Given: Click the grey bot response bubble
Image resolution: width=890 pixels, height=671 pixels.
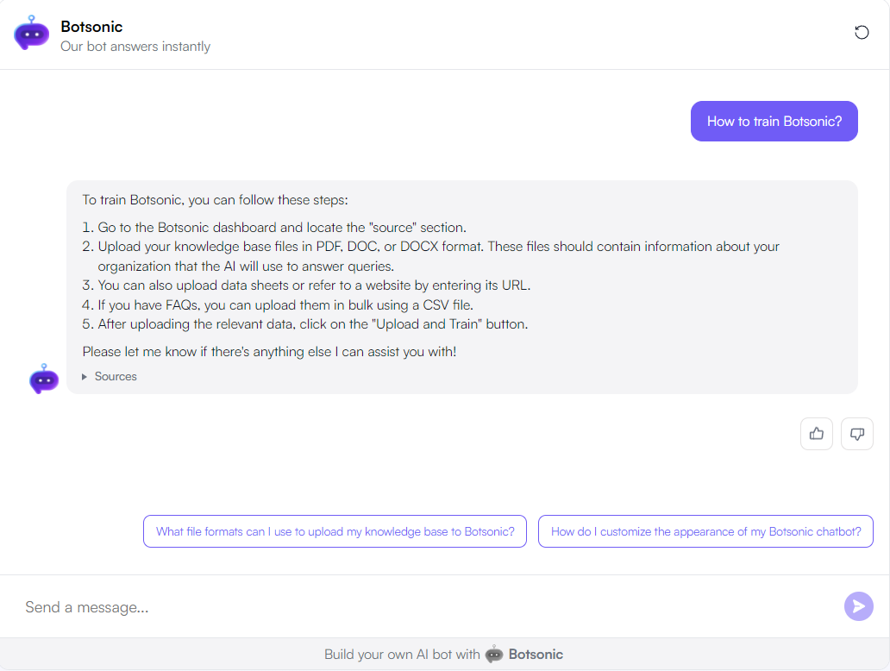Looking at the screenshot, I should click(462, 285).
